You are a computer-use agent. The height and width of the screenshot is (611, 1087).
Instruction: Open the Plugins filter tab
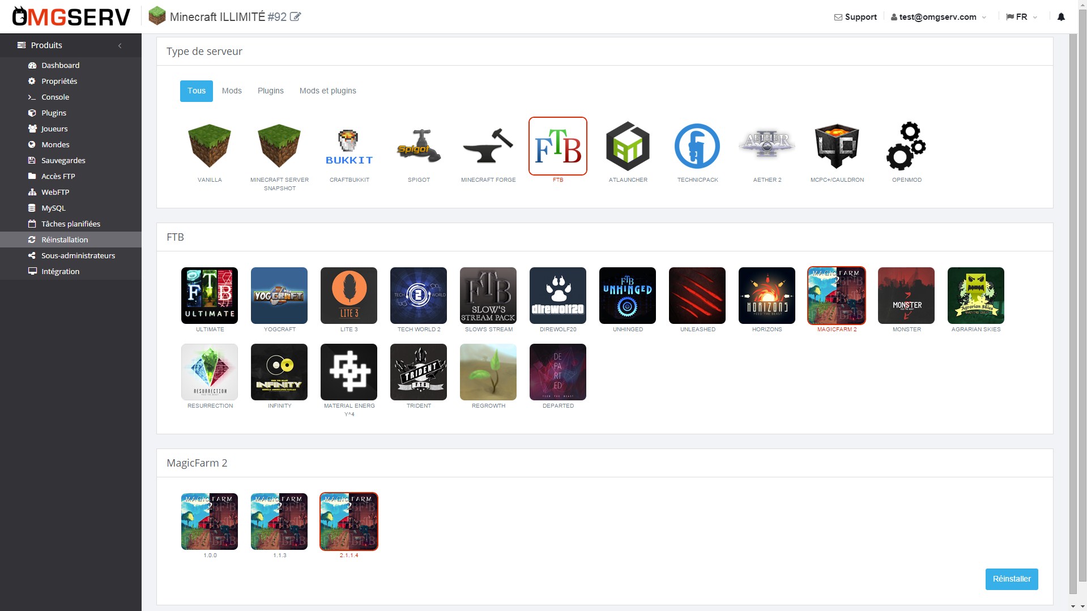[x=271, y=91]
